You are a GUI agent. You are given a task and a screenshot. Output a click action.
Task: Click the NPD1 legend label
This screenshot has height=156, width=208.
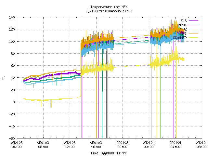coord(183,25)
